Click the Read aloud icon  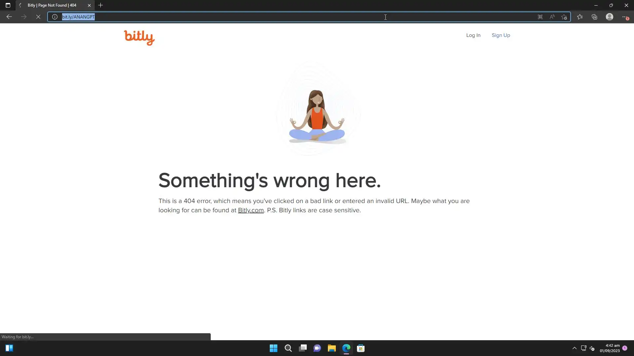552,17
